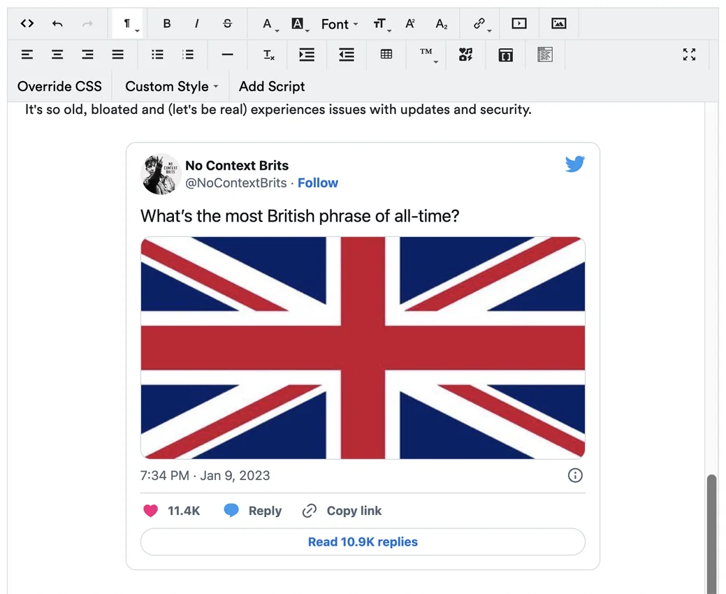The width and height of the screenshot is (726, 594).
Task: Toggle strikethrough formatting
Action: coord(227,24)
